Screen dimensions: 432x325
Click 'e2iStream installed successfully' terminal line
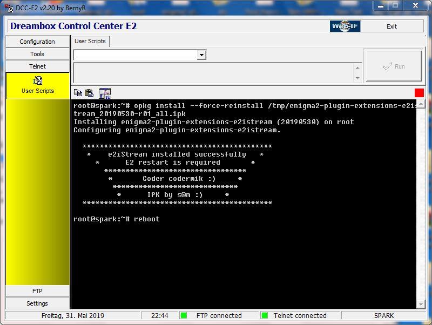pyautogui.click(x=177, y=154)
